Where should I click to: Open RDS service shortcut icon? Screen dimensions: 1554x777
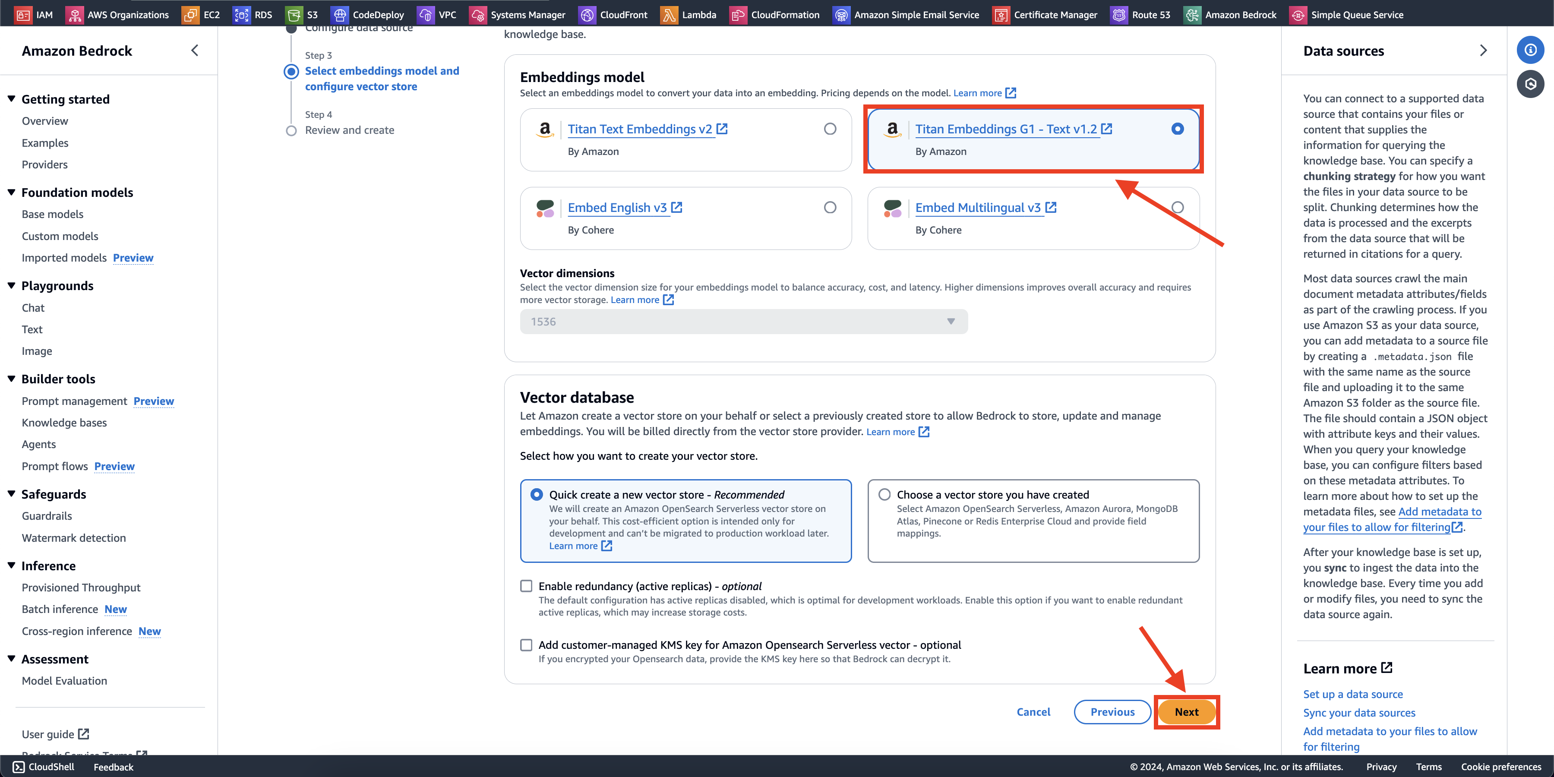[x=242, y=15]
